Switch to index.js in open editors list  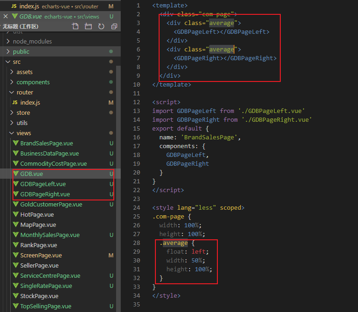pyautogui.click(x=60, y=6)
